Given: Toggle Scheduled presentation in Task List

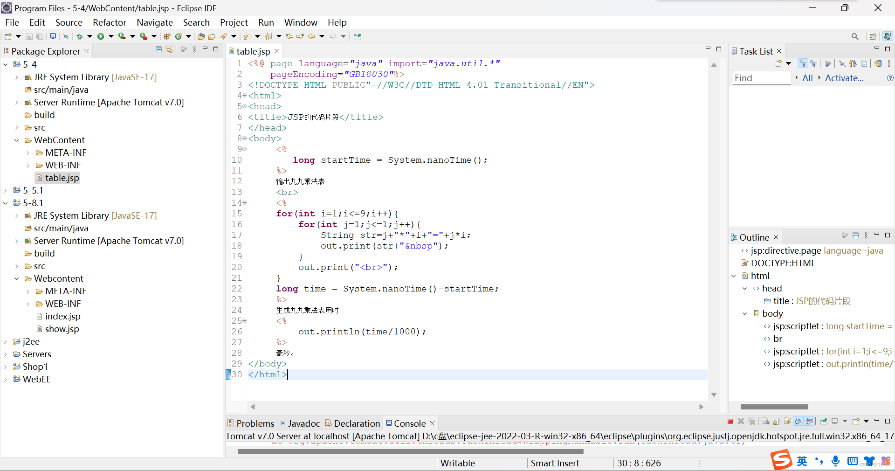Looking at the screenshot, I should [814, 63].
